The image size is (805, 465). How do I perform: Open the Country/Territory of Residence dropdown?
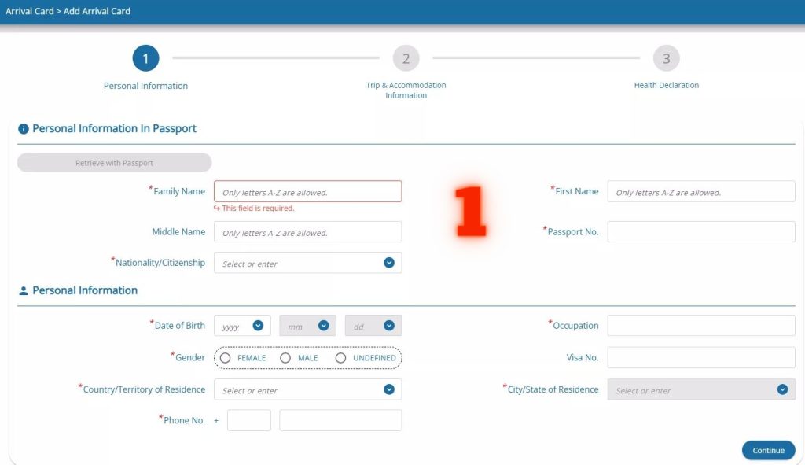pyautogui.click(x=388, y=389)
